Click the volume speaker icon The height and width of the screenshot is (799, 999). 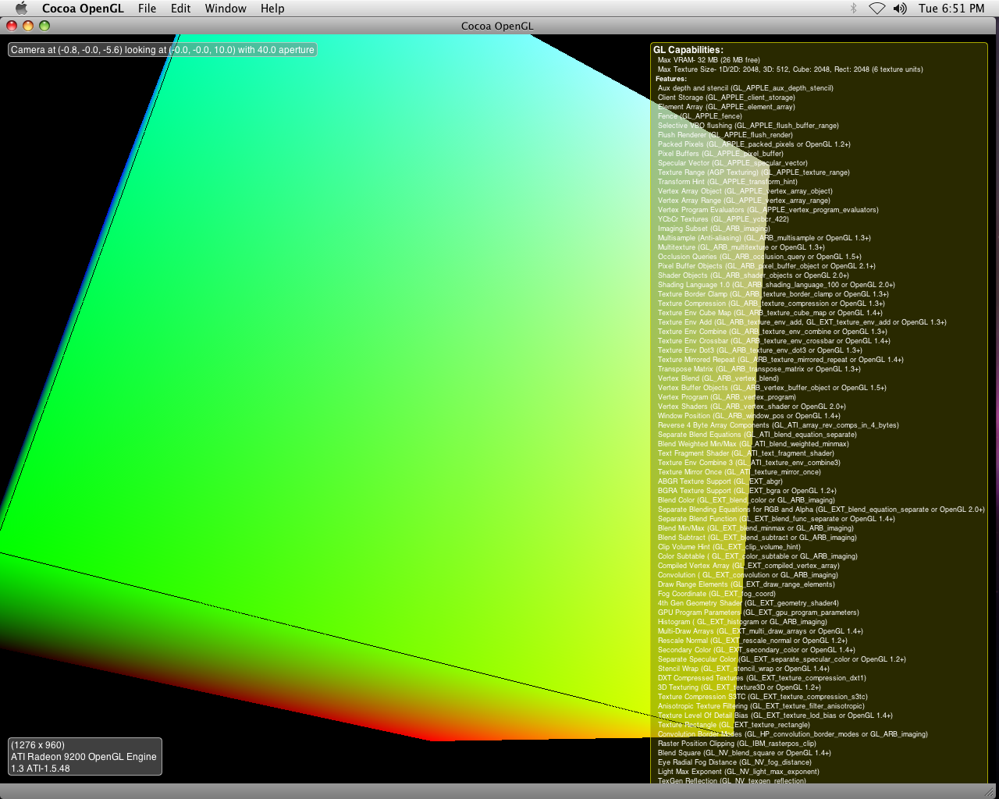900,9
